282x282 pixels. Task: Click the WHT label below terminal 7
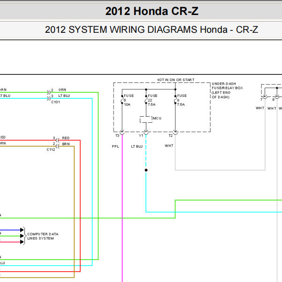pyautogui.click(x=260, y=108)
